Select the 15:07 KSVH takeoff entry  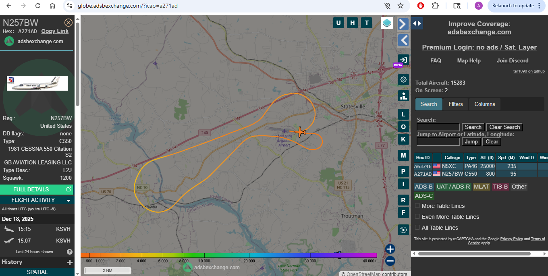37,241
